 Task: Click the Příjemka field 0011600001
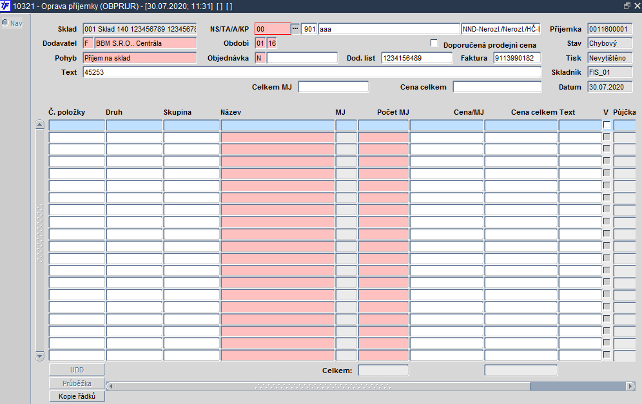coord(610,29)
